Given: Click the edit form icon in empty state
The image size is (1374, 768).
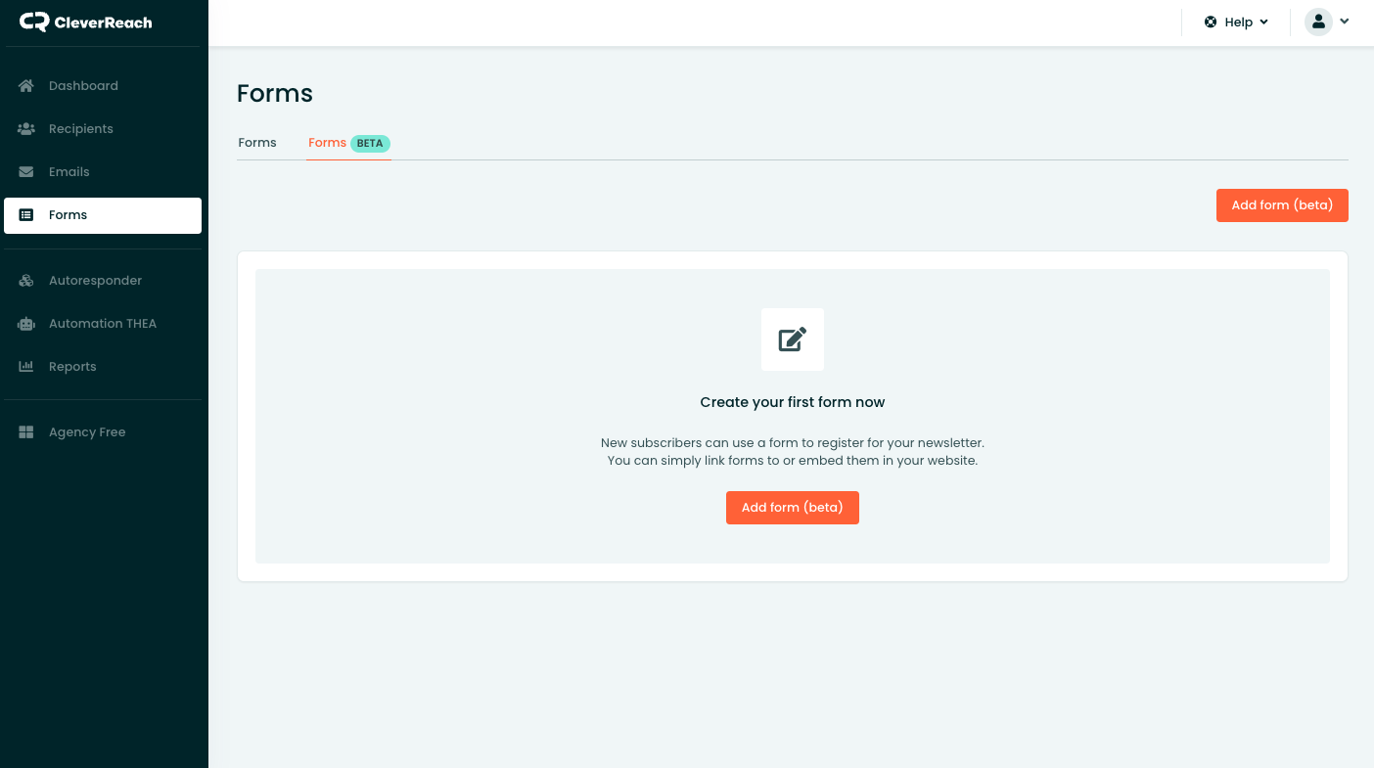Looking at the screenshot, I should point(792,339).
